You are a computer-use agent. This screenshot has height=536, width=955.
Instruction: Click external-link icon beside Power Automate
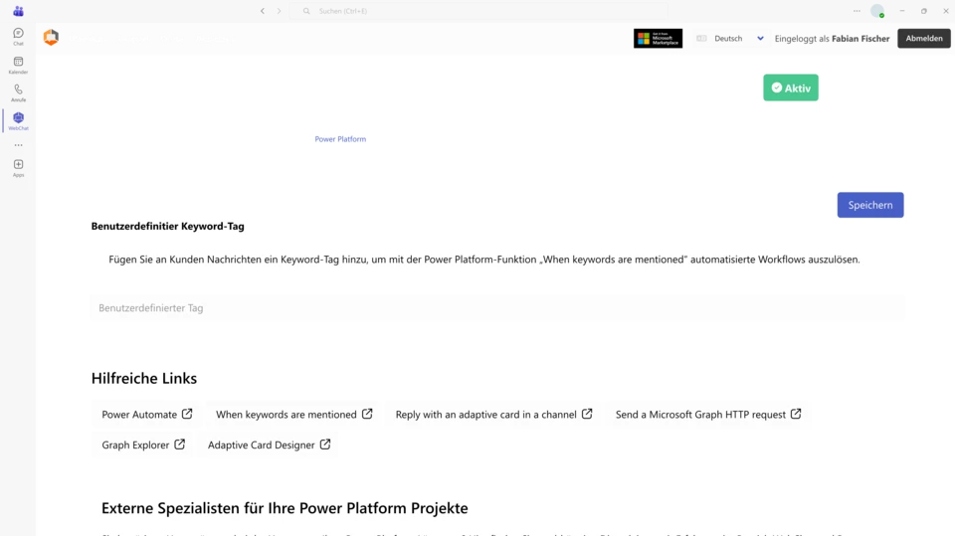(187, 414)
